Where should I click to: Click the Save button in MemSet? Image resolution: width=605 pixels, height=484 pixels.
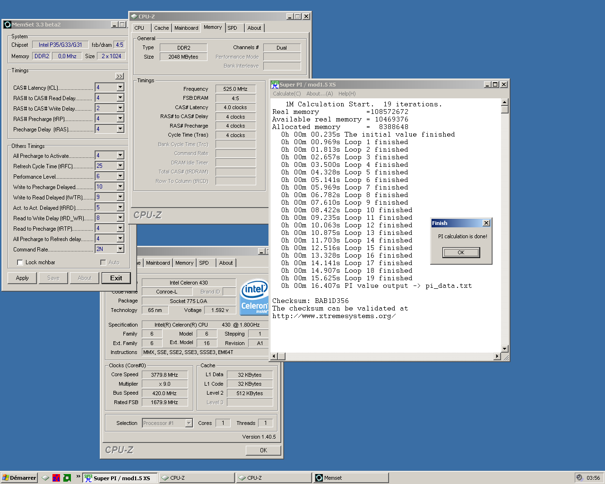click(x=53, y=278)
